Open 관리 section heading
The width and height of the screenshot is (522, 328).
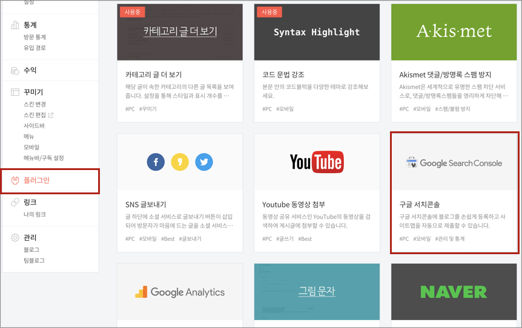point(30,237)
